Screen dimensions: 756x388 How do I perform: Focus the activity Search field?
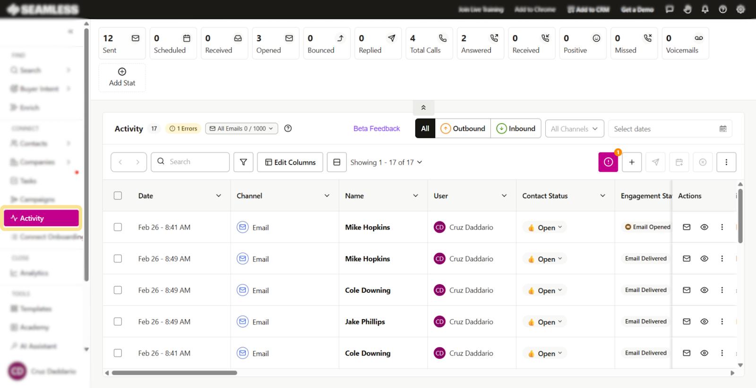pyautogui.click(x=190, y=162)
